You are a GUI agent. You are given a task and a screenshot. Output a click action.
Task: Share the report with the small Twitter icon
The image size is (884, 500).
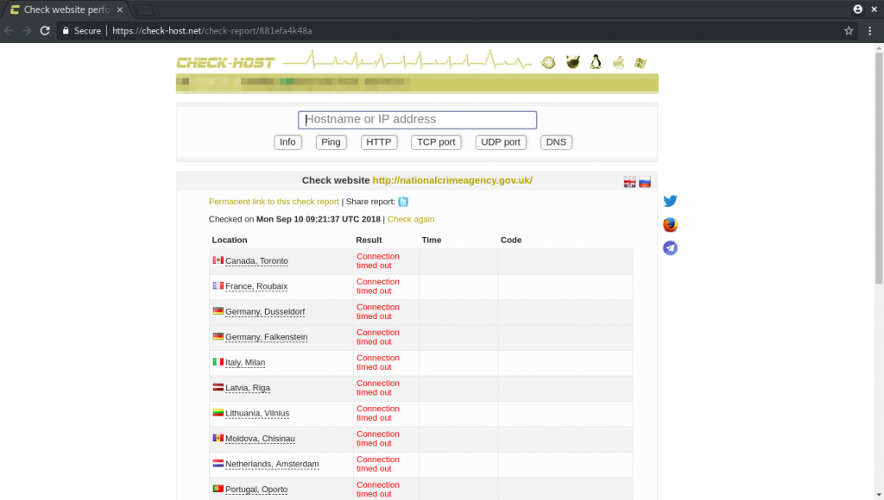[x=403, y=202]
